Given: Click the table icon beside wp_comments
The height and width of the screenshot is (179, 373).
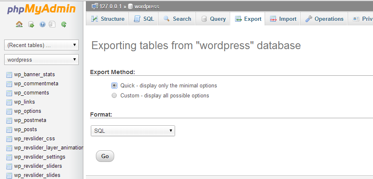Looking at the screenshot, I should (x=9, y=93).
